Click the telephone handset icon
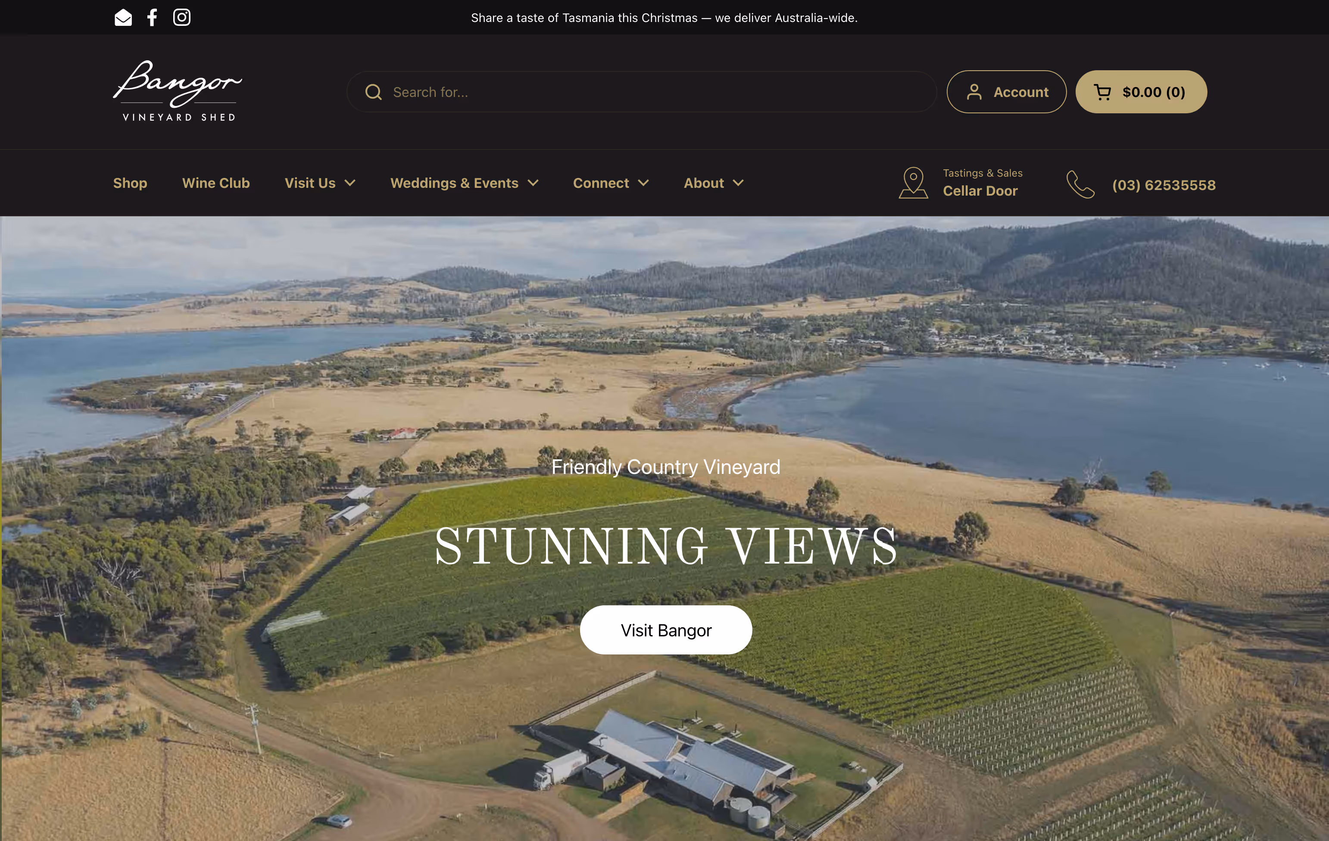The image size is (1329, 841). 1080,184
